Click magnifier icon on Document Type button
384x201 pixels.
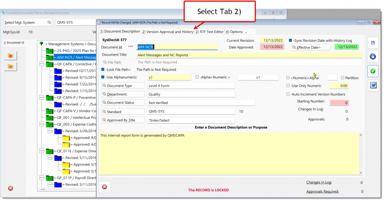[105, 86]
